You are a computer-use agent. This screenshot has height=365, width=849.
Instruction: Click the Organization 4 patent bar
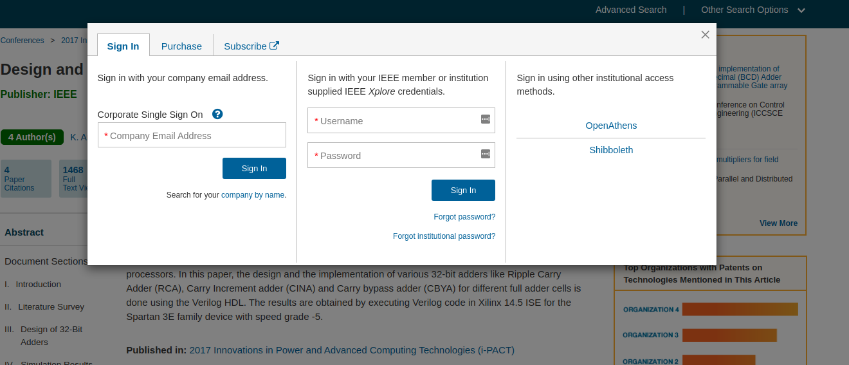coord(740,310)
